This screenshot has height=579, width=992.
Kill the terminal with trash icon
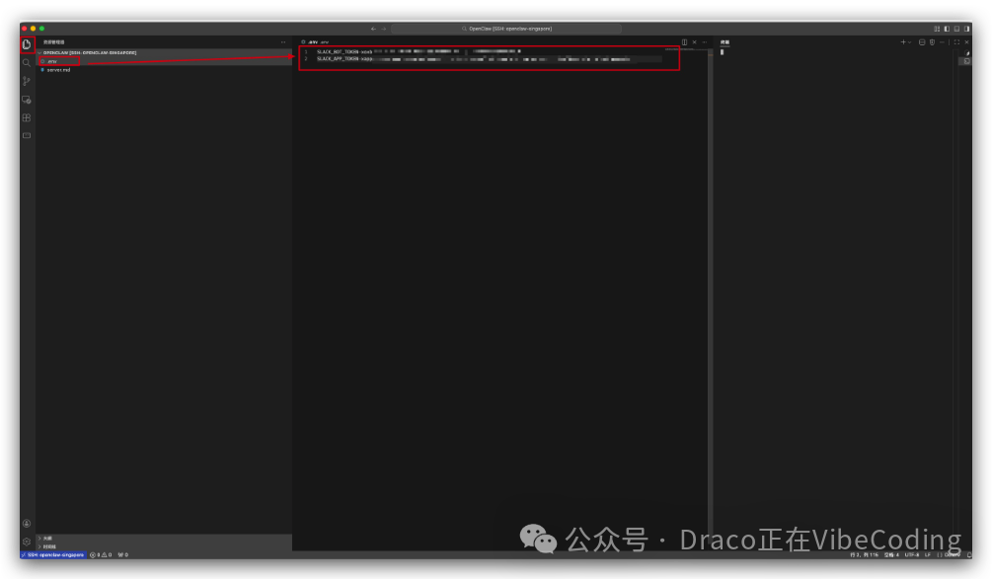(x=932, y=42)
